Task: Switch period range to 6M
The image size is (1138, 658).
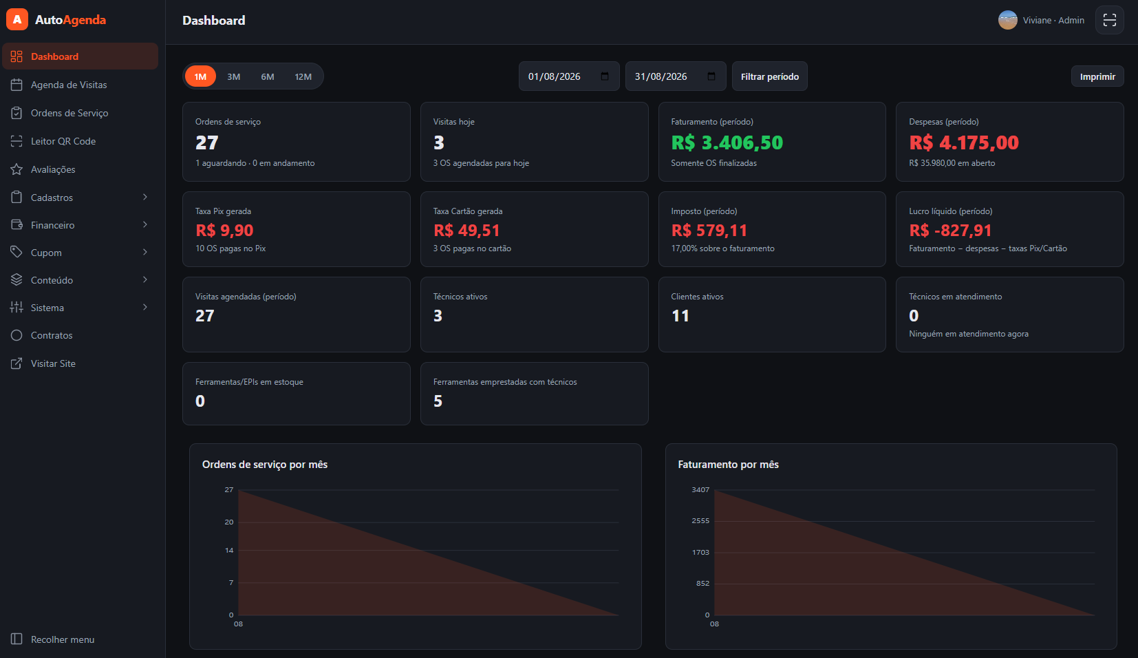Action: pyautogui.click(x=268, y=76)
